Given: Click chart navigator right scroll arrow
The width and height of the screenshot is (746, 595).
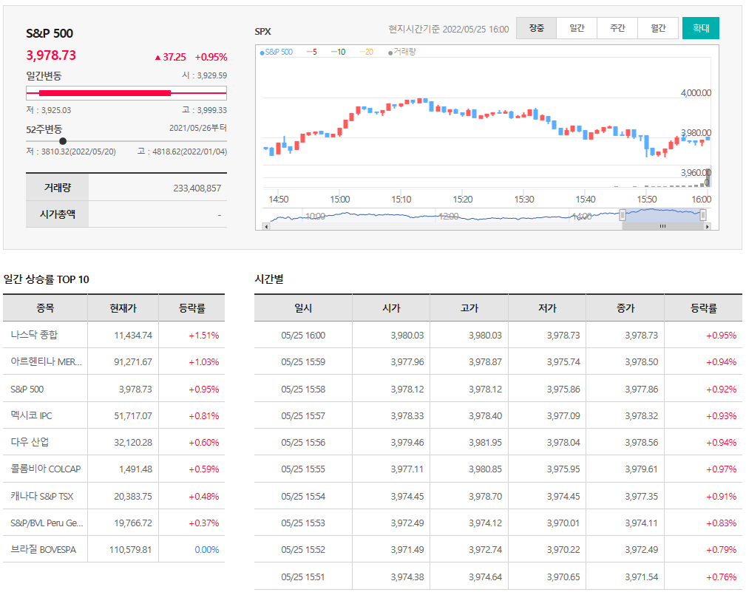Looking at the screenshot, I should [x=708, y=226].
